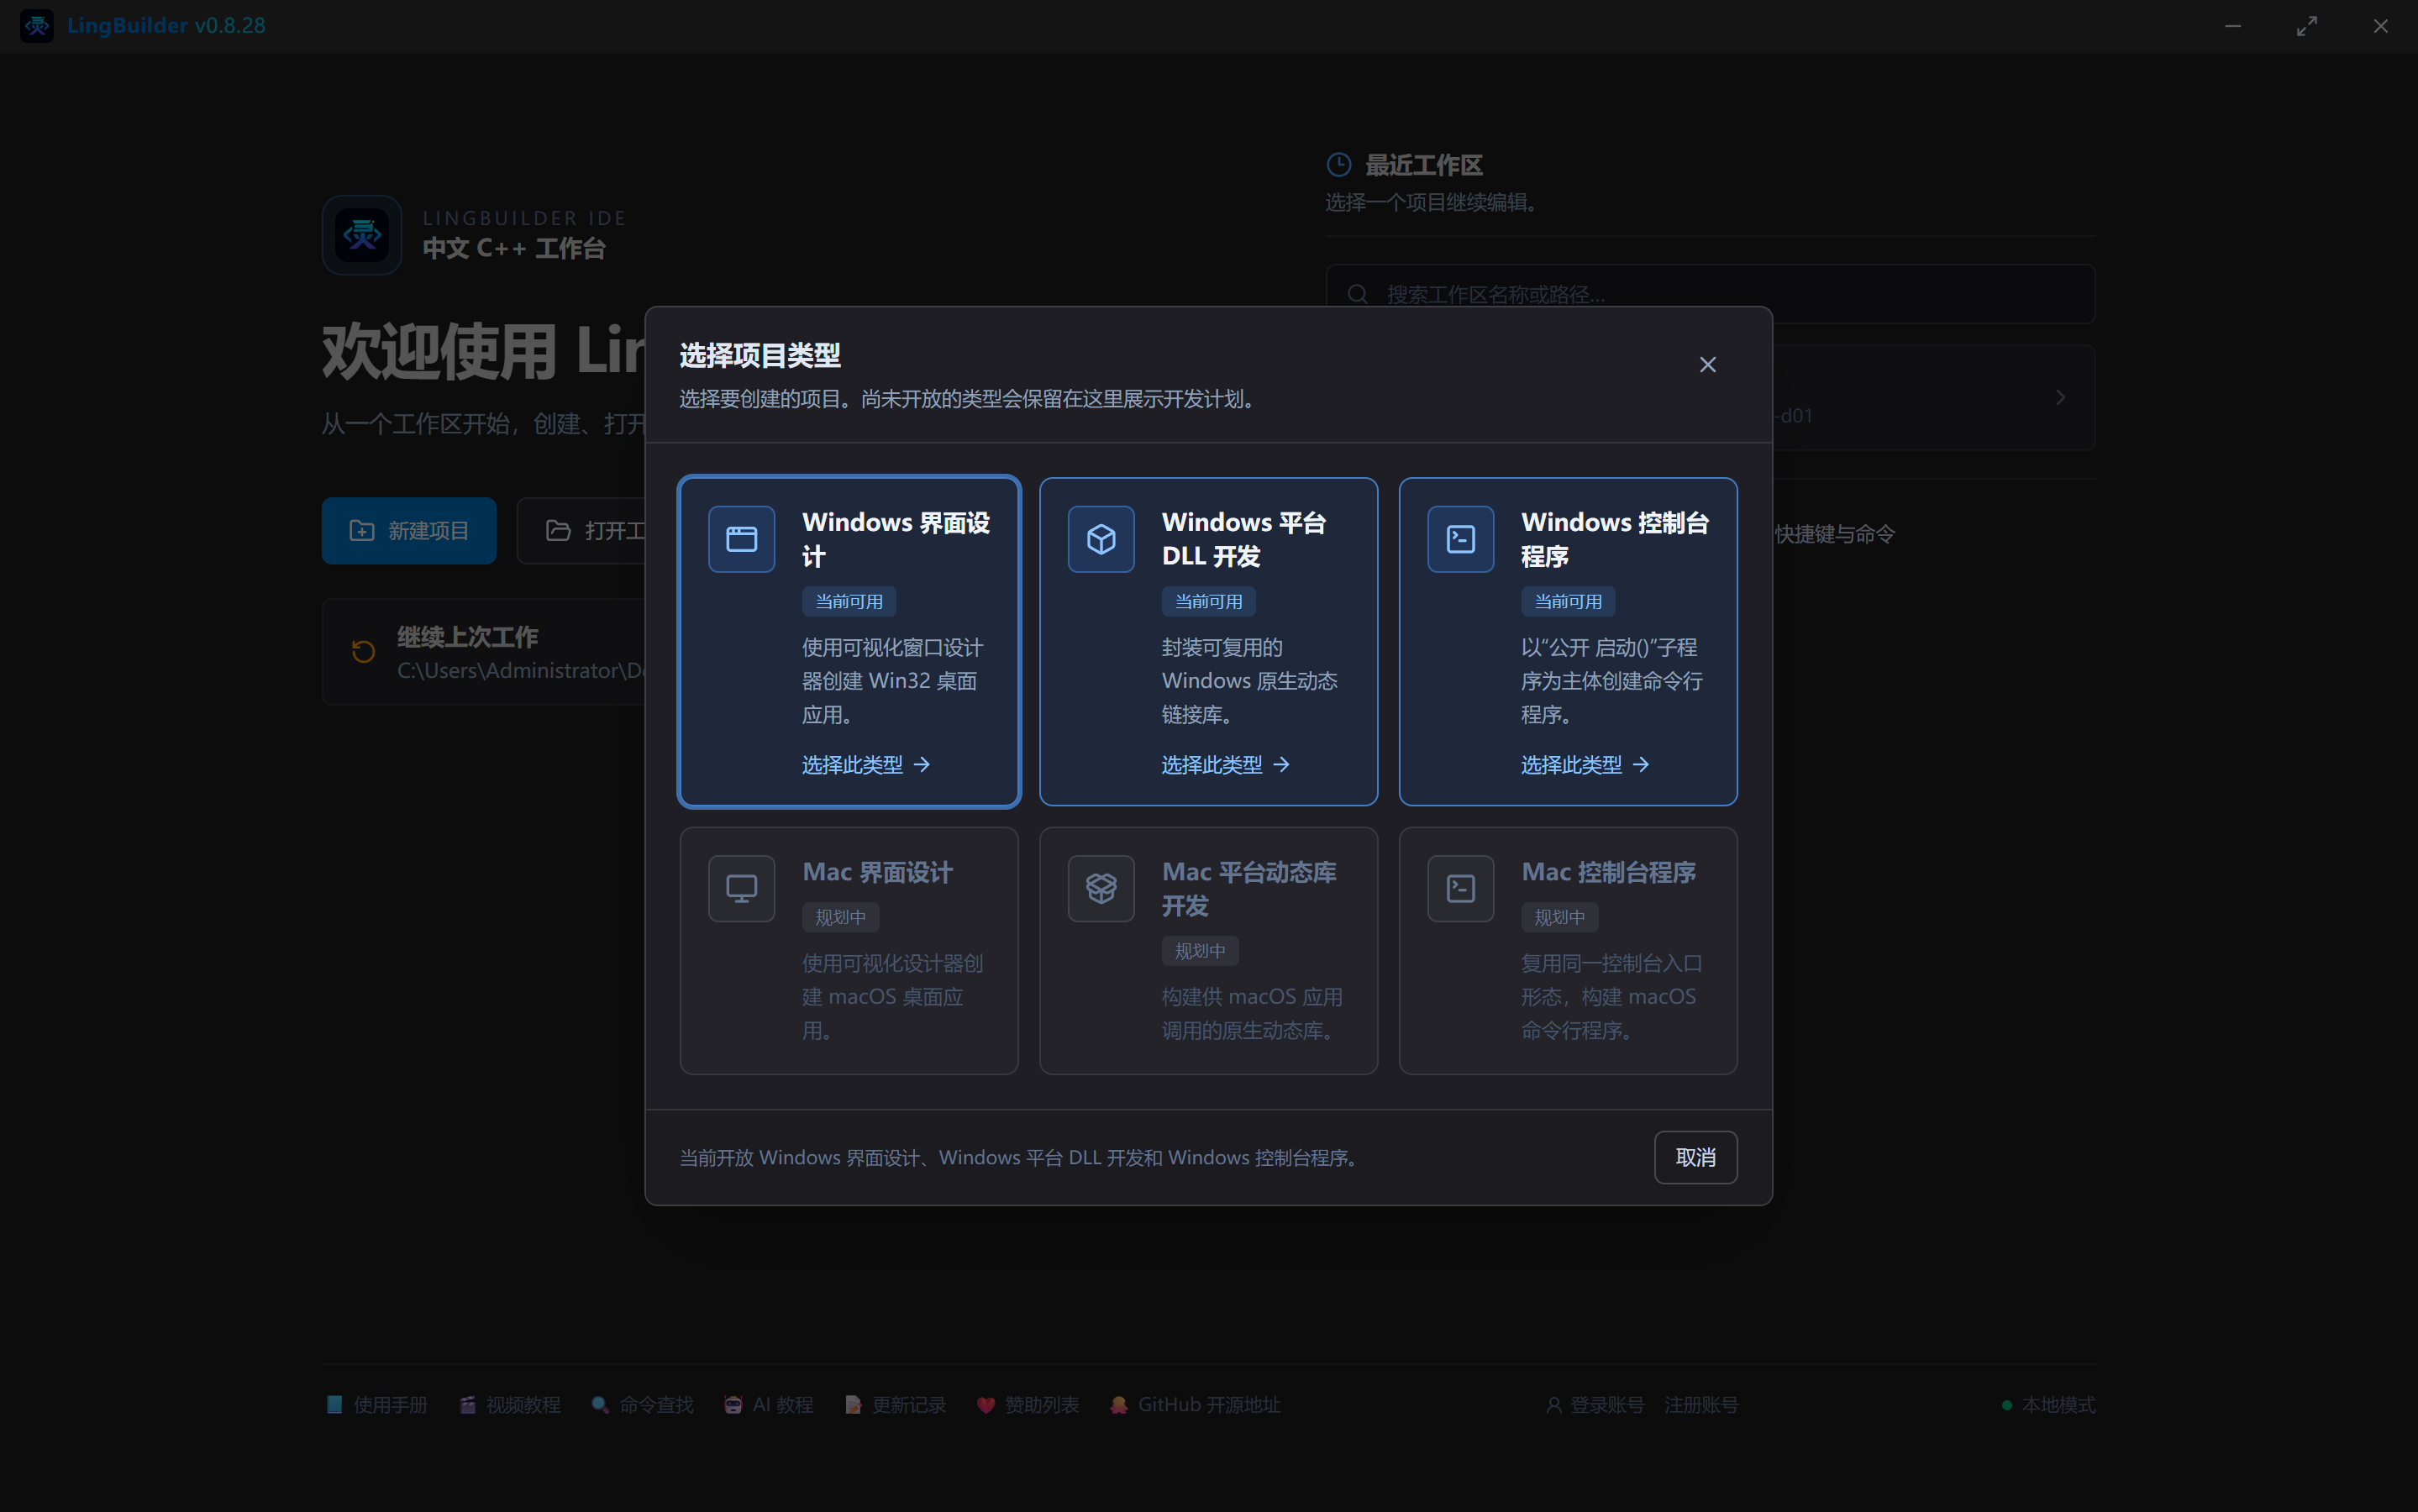
Task: Toggle fullscreen via title bar expand icon
Action: pyautogui.click(x=2306, y=26)
